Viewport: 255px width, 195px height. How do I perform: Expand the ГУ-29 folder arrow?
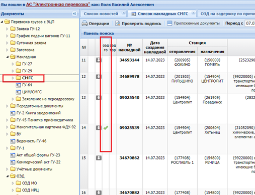tap(13, 71)
